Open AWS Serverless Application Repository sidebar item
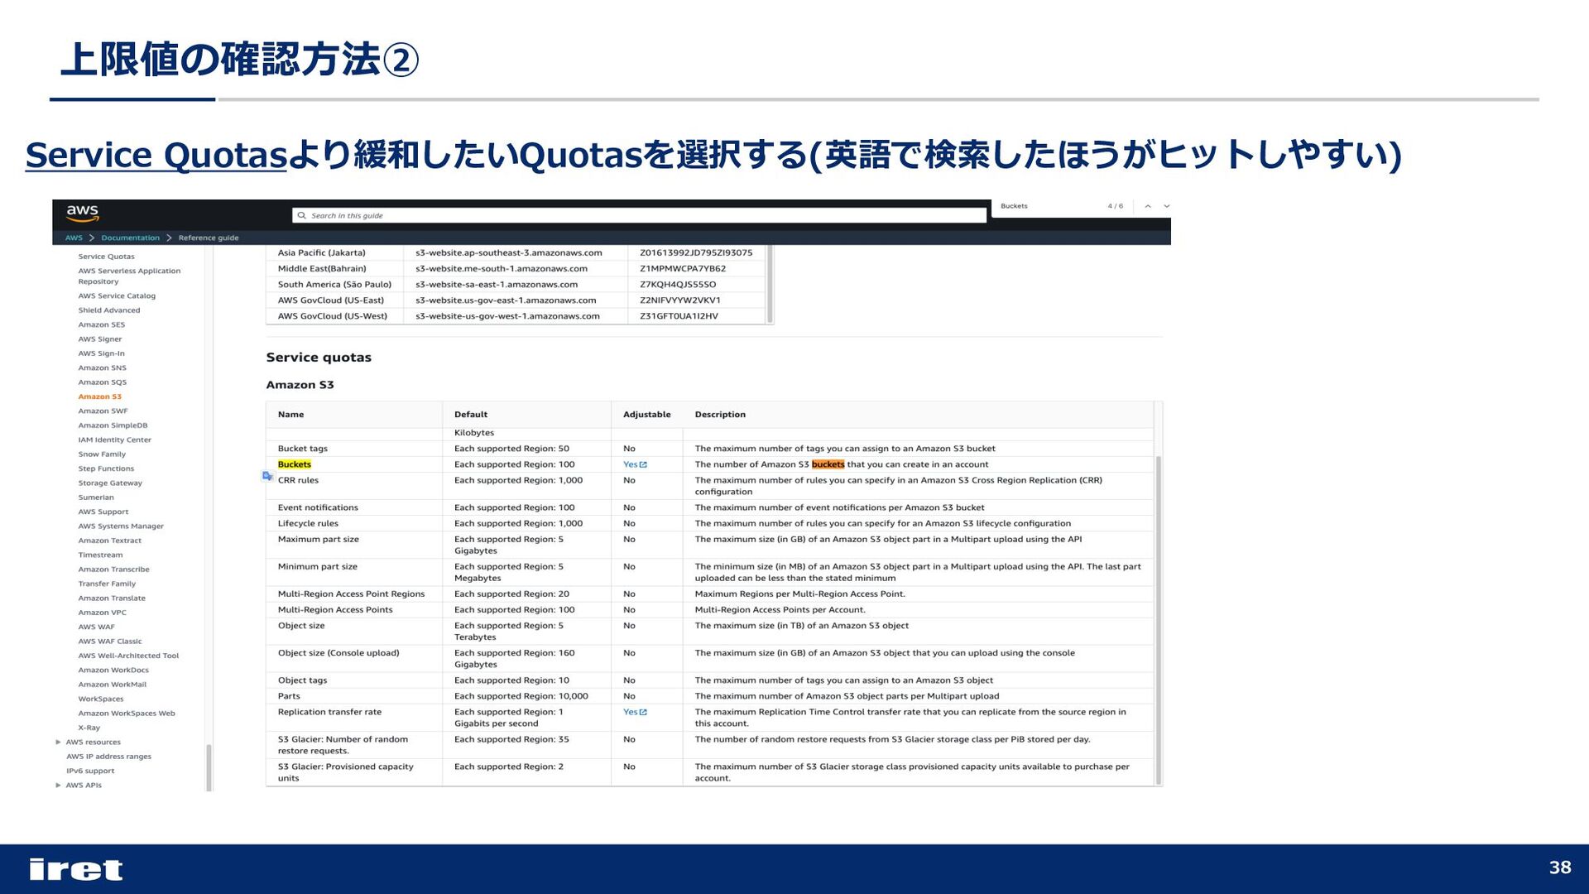This screenshot has width=1589, height=894. (129, 276)
